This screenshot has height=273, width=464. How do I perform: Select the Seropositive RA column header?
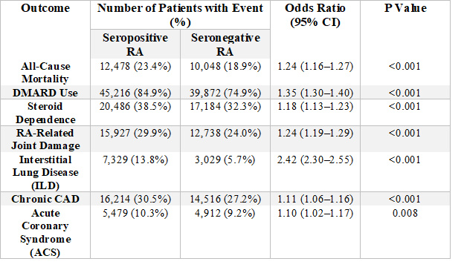135,45
